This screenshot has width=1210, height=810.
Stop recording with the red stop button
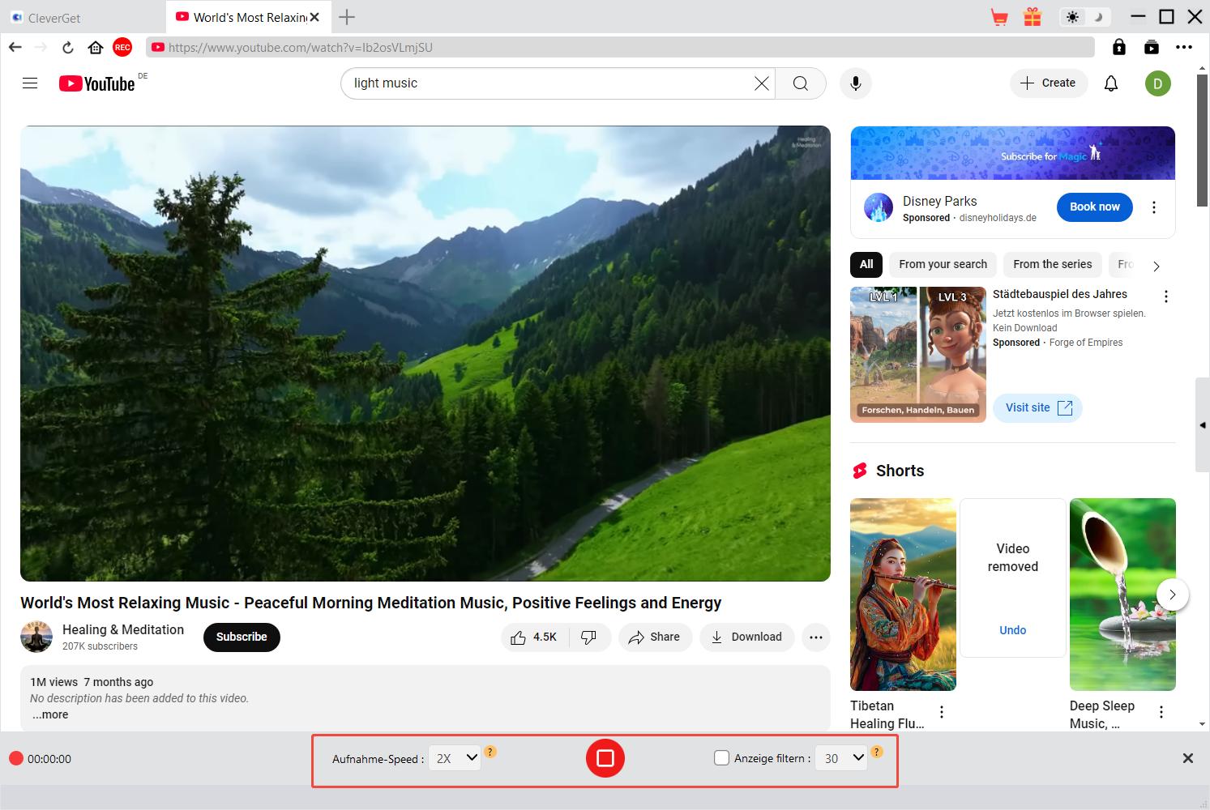[x=605, y=758]
